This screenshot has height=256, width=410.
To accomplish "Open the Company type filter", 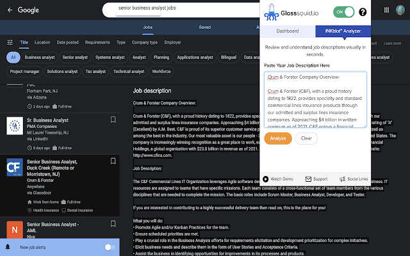I will [x=145, y=42].
